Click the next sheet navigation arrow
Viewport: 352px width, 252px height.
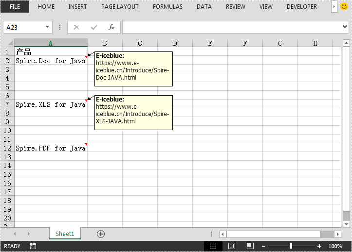(x=29, y=234)
